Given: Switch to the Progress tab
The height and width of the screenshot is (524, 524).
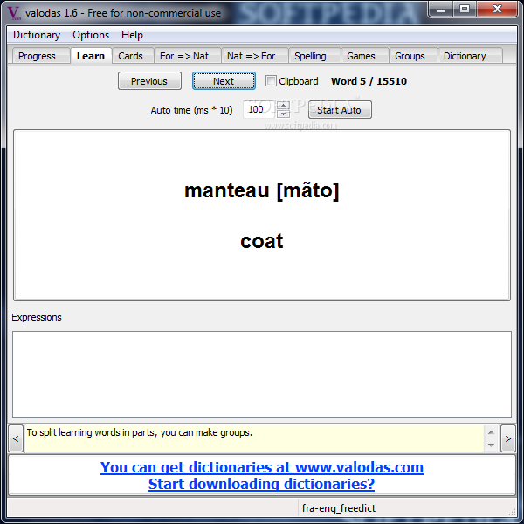Looking at the screenshot, I should point(41,56).
